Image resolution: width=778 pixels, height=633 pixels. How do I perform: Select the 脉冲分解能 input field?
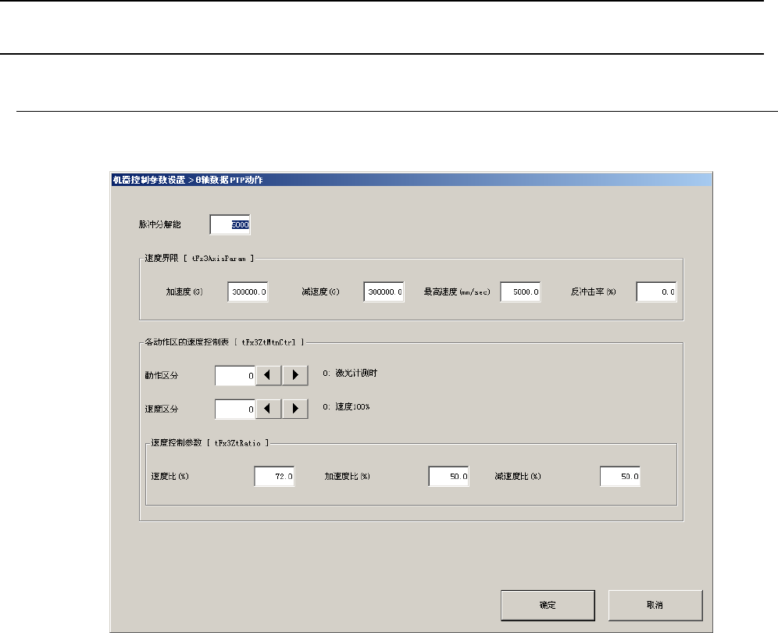[x=230, y=225]
